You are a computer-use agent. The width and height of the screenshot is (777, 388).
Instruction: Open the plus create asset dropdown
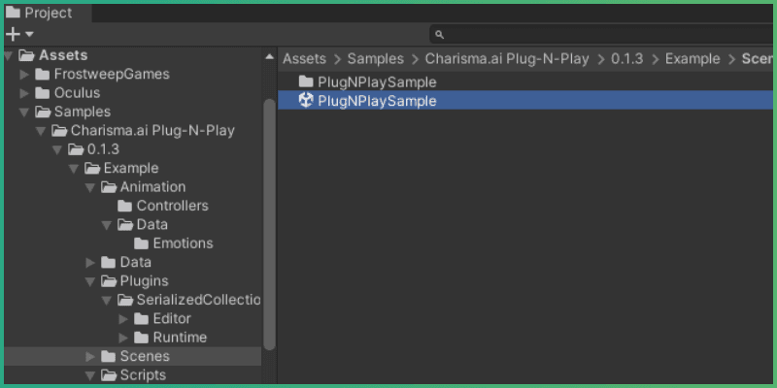click(x=19, y=34)
